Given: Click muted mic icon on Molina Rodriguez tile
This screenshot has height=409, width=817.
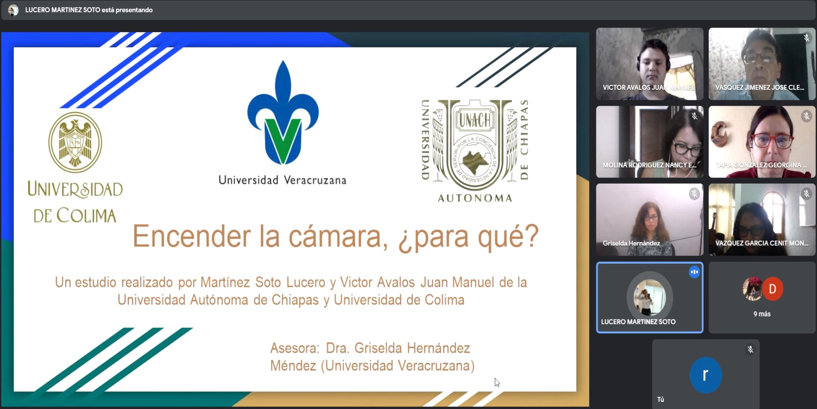Looking at the screenshot, I should pos(694,116).
